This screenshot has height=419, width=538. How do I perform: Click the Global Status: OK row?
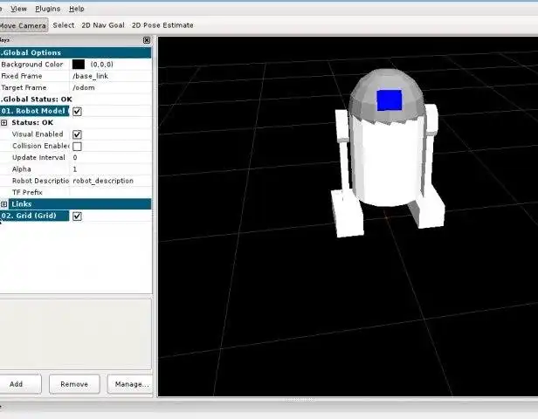click(37, 100)
